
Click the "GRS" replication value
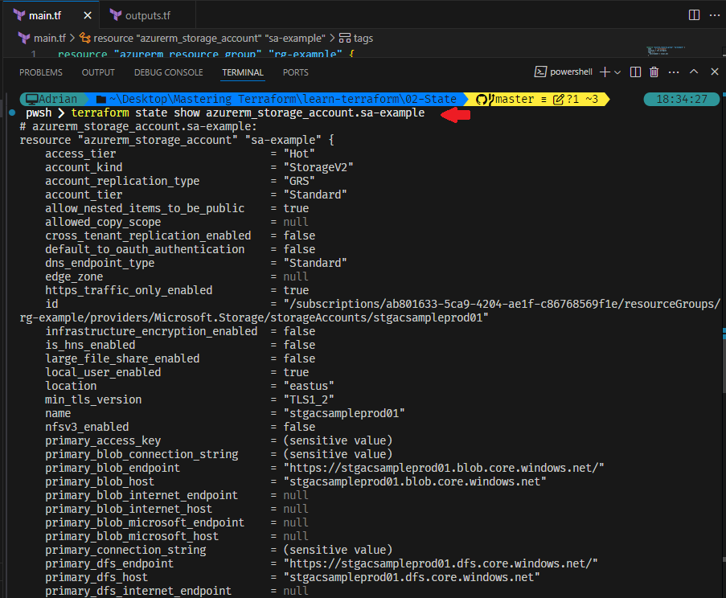click(299, 181)
